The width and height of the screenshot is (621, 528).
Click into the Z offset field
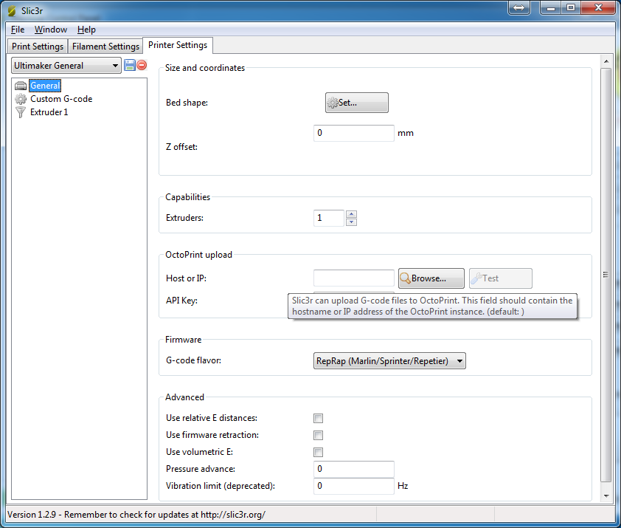[x=354, y=133]
